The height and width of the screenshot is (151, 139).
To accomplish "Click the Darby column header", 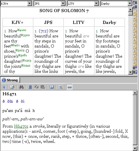I will coord(109,22).
